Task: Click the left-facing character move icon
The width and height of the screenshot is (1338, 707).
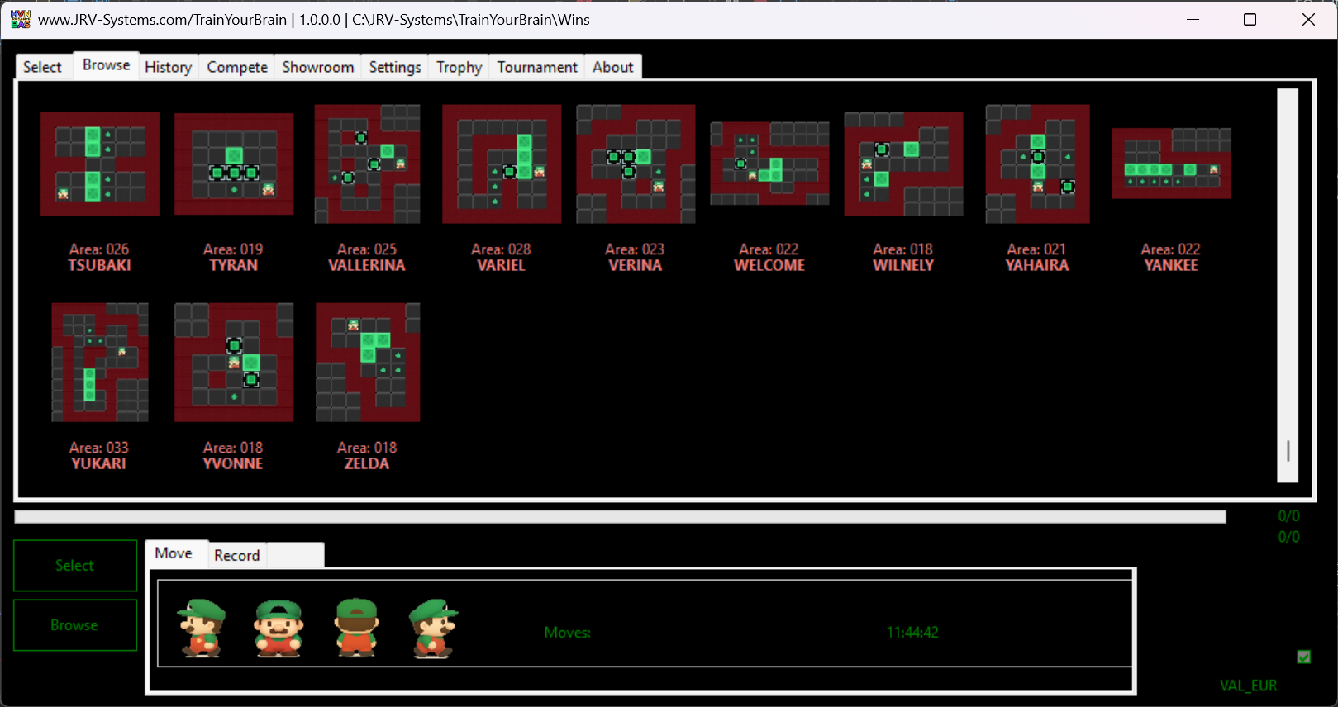Action: pos(202,629)
